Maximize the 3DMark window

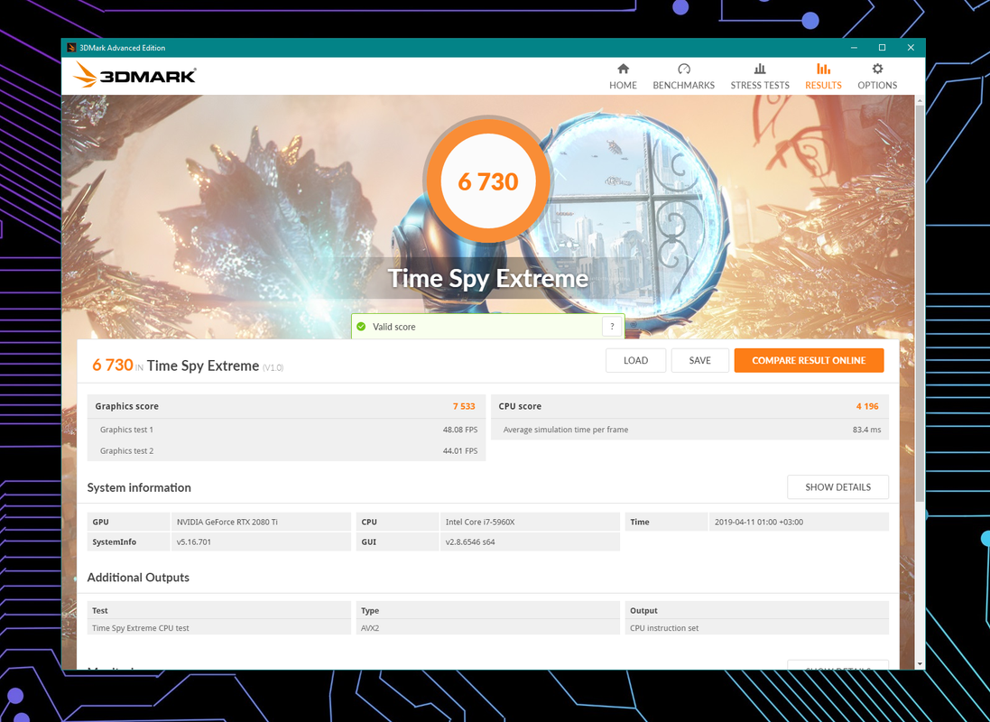pyautogui.click(x=882, y=47)
